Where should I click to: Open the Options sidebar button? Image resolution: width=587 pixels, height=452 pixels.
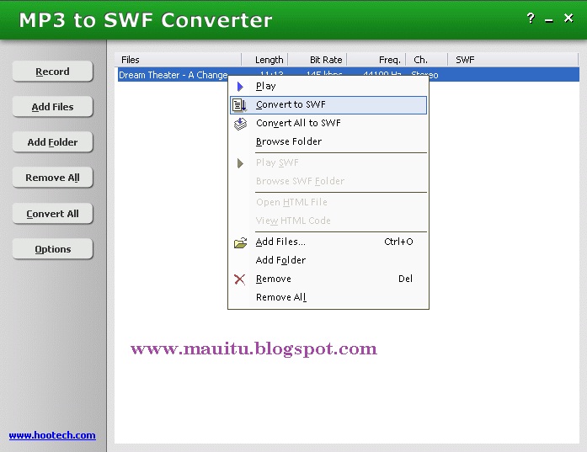point(52,249)
